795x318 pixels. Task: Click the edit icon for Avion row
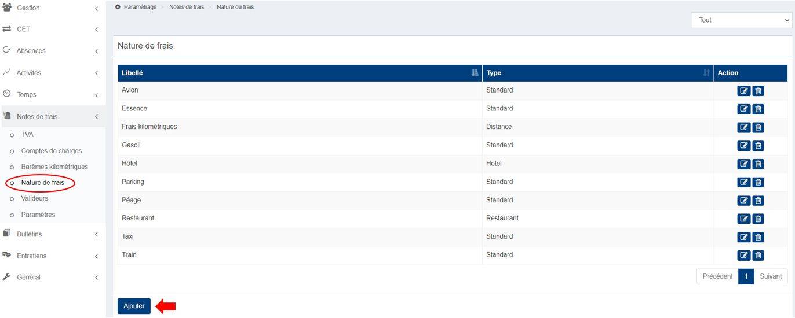point(743,91)
